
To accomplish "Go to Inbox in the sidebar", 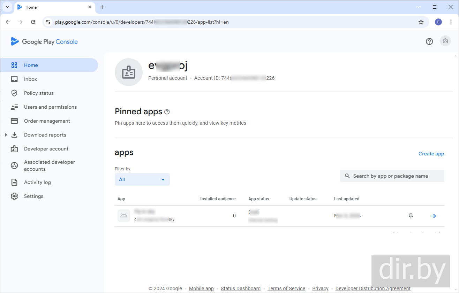I will [x=30, y=79].
